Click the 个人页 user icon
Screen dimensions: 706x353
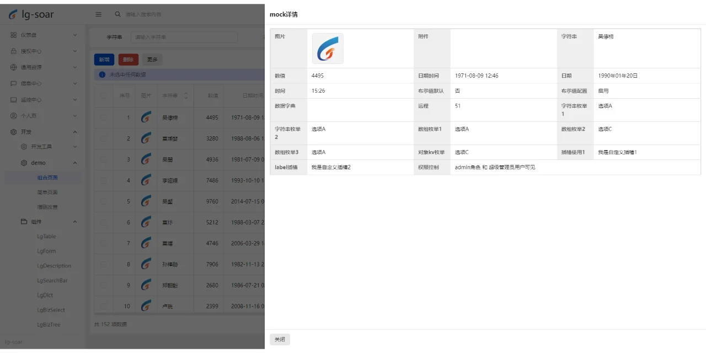tap(13, 116)
